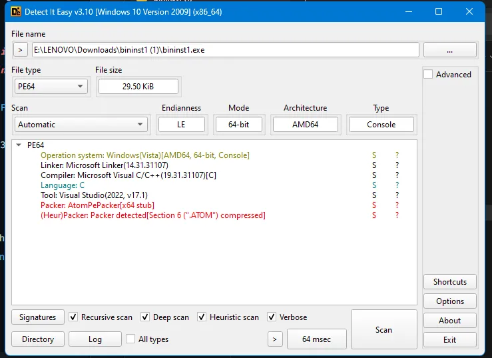Minimize the Detect It Easy window

[x=409, y=11]
